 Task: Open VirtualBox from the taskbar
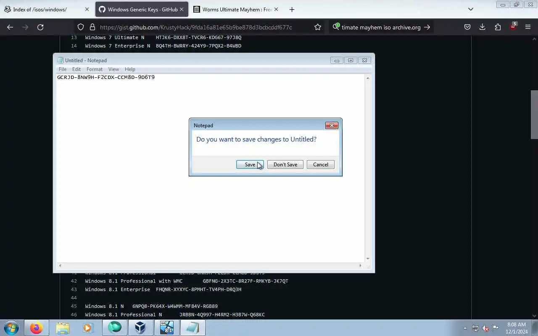pos(140,328)
